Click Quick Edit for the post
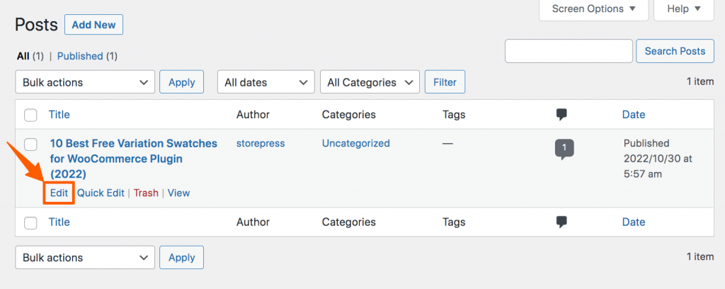 (101, 193)
